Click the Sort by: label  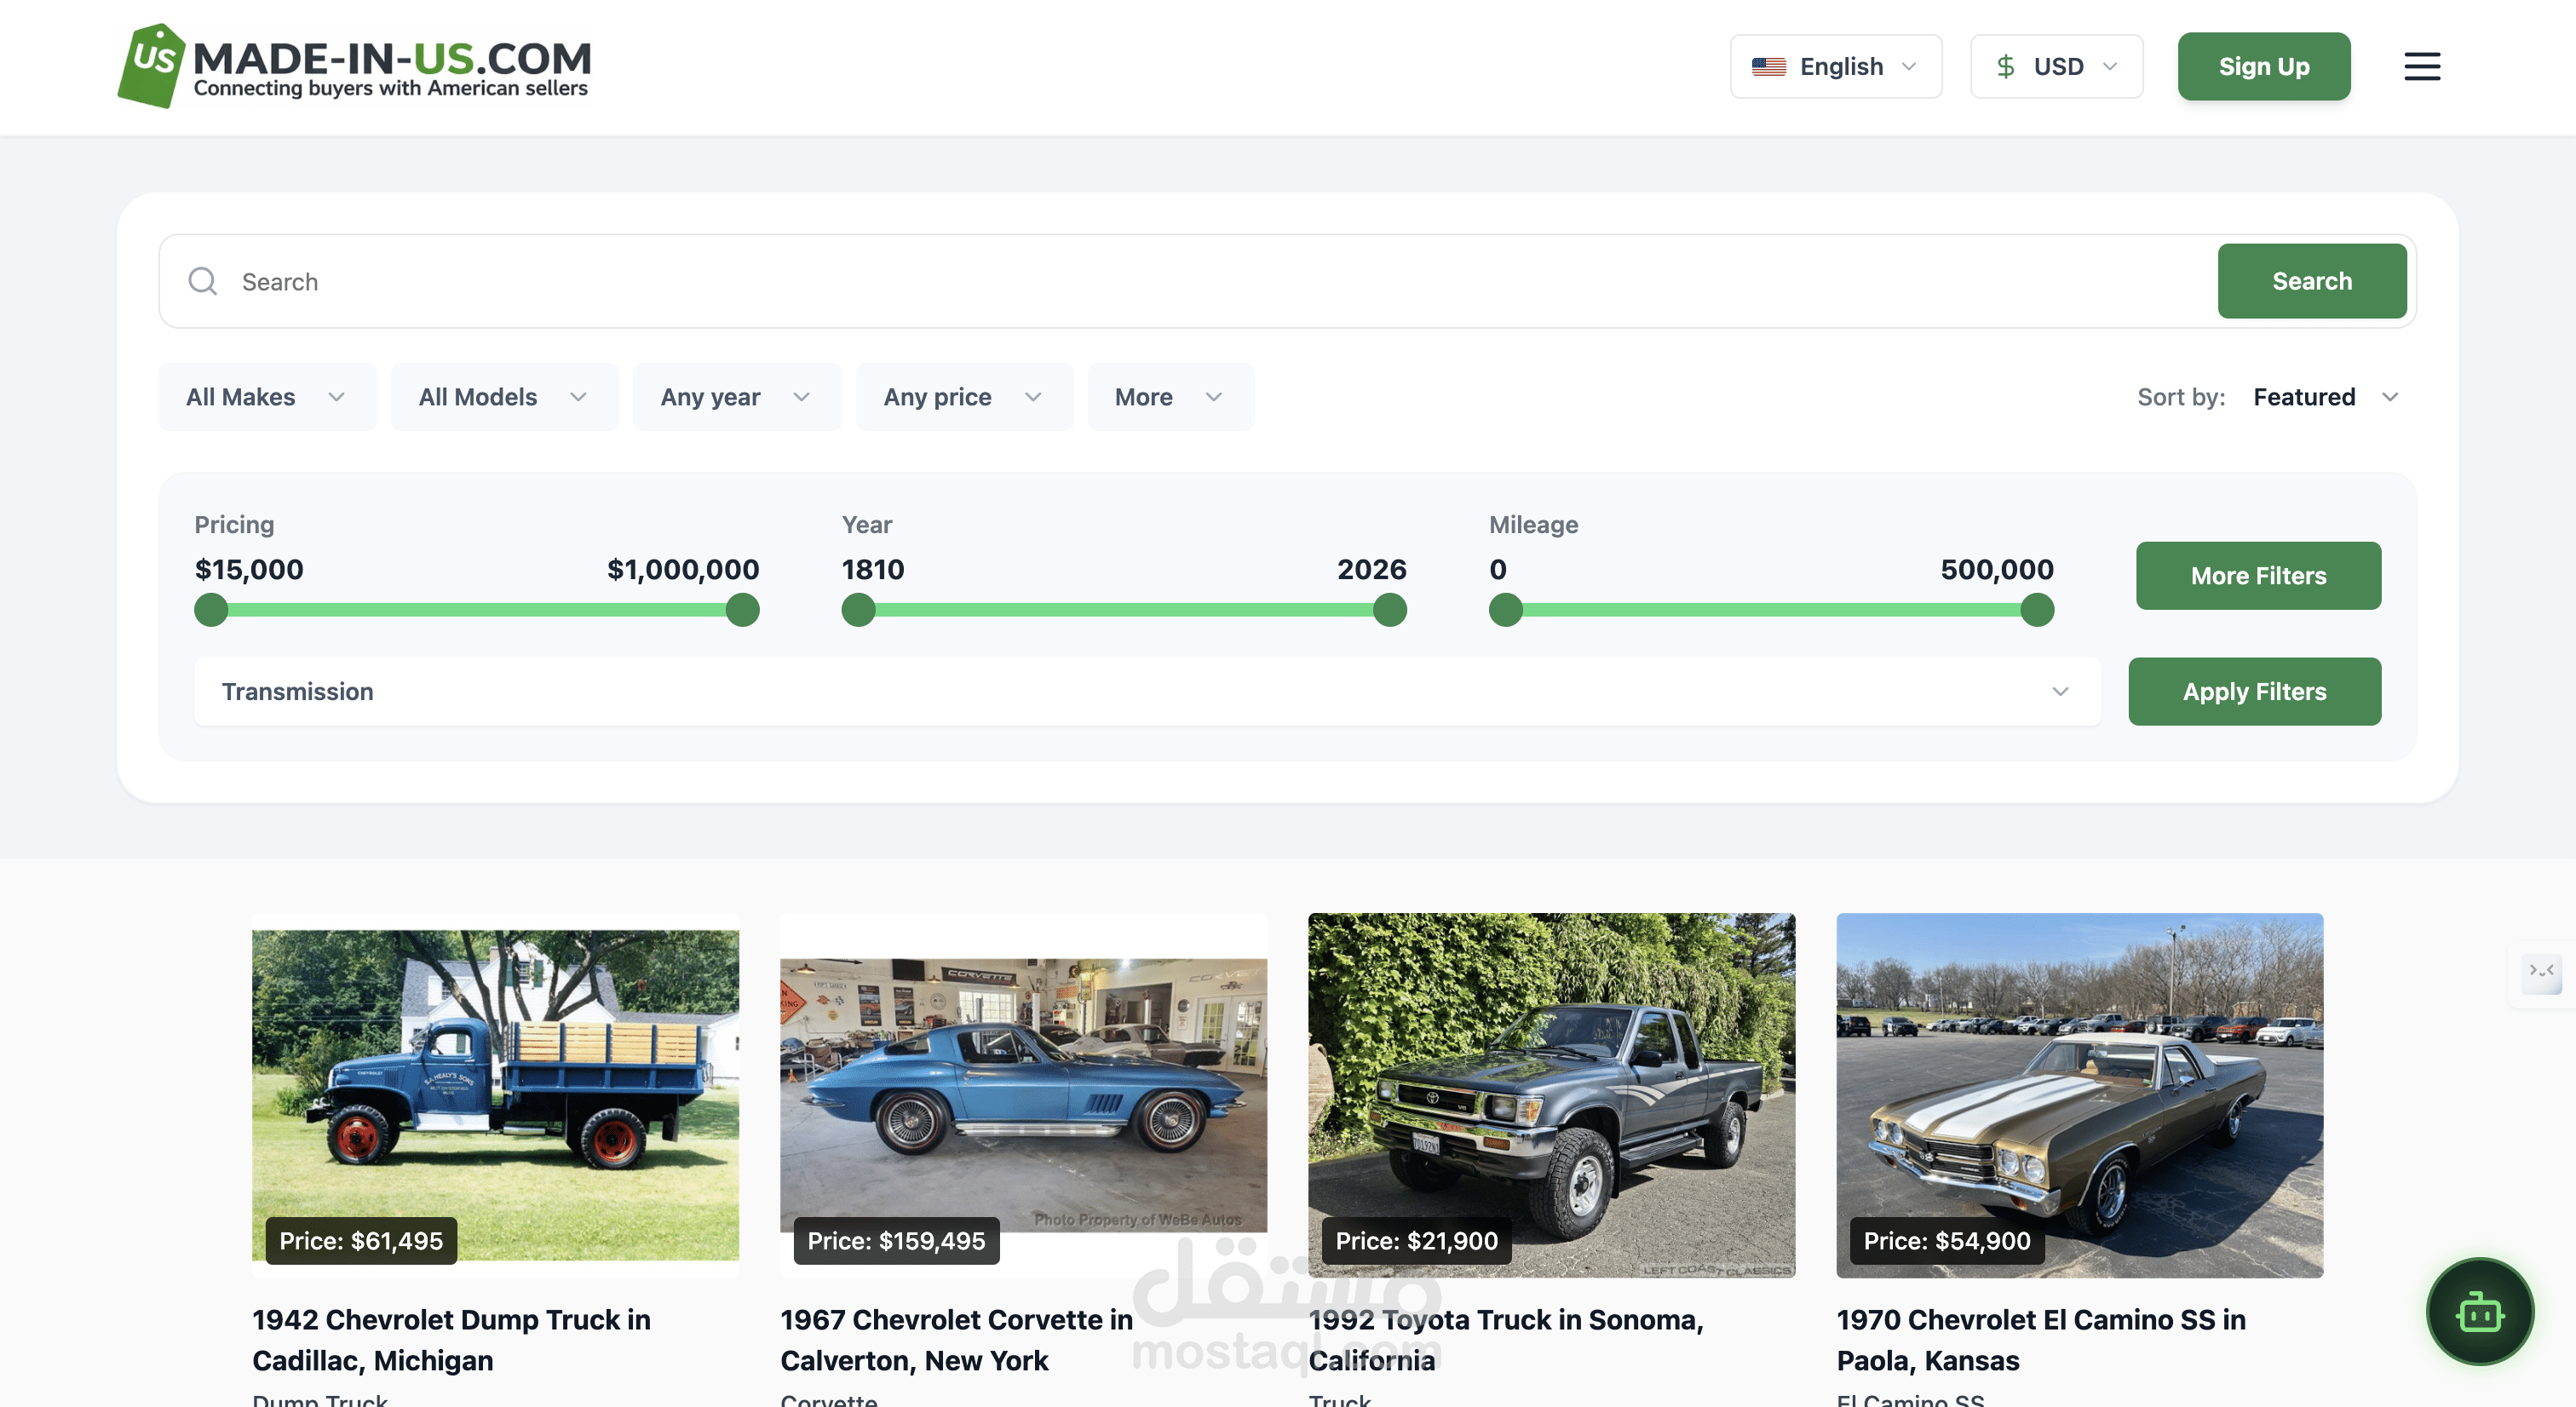pos(2180,397)
